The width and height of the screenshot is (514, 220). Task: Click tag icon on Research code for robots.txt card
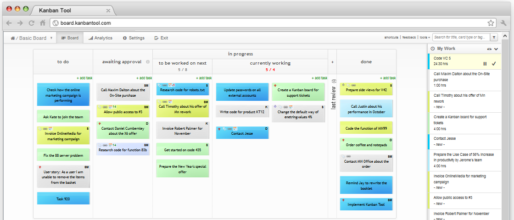[159, 85]
